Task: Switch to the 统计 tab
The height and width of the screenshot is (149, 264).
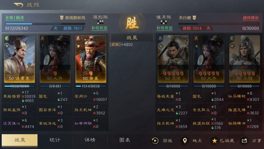Action: click(55, 140)
